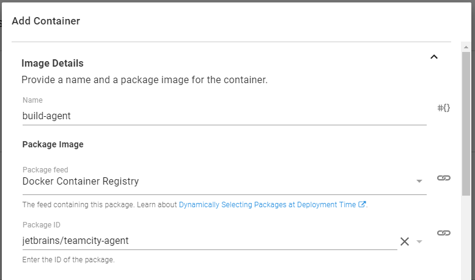Screen dimensions: 475x280
Task: Open the Dynamically Selecting Packages link
Action: coord(267,205)
